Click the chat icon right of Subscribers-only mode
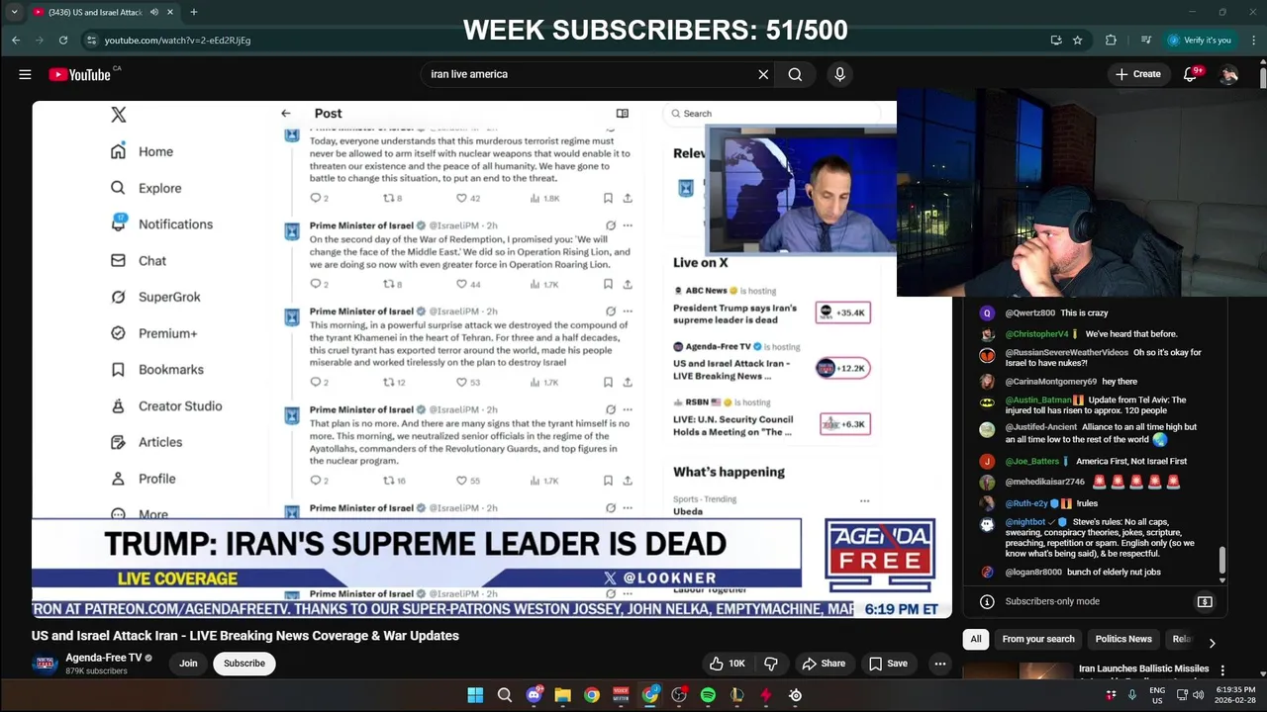 pos(1205,601)
